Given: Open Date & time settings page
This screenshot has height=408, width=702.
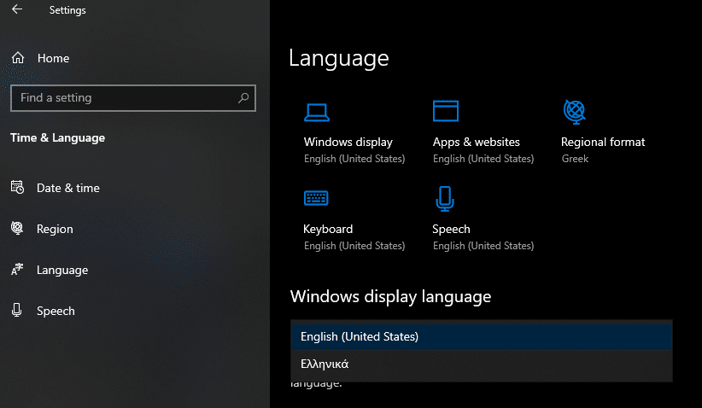Looking at the screenshot, I should click(x=68, y=188).
